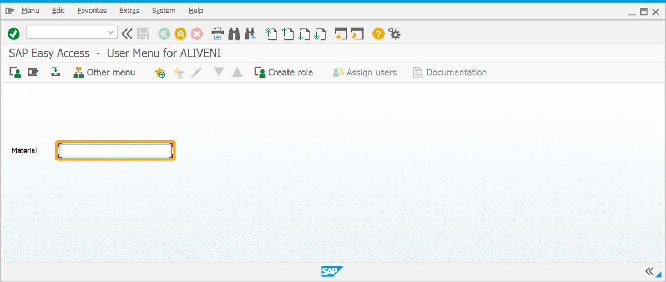Open Customize Local Layout gears icon
The height and width of the screenshot is (282, 666).
(x=395, y=34)
